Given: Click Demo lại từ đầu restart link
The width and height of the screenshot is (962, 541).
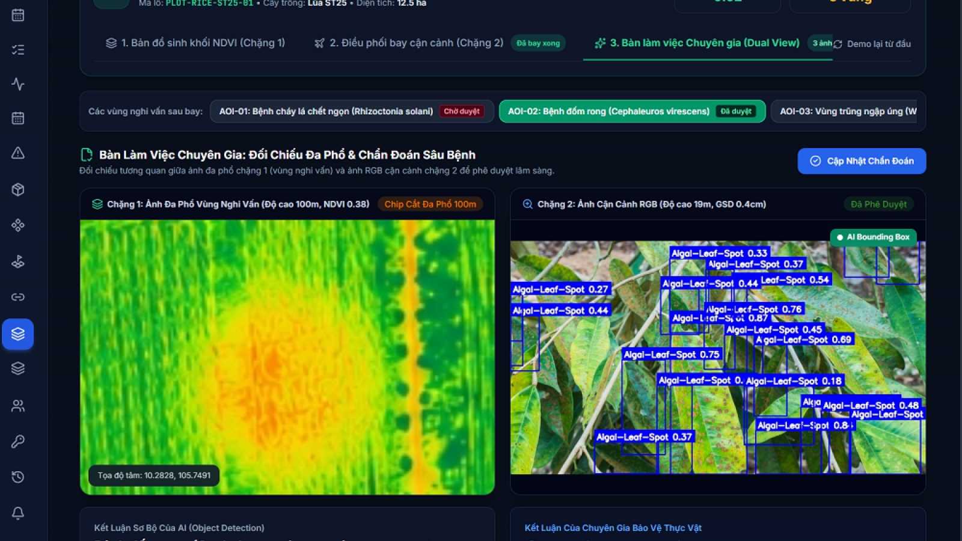Looking at the screenshot, I should (872, 44).
